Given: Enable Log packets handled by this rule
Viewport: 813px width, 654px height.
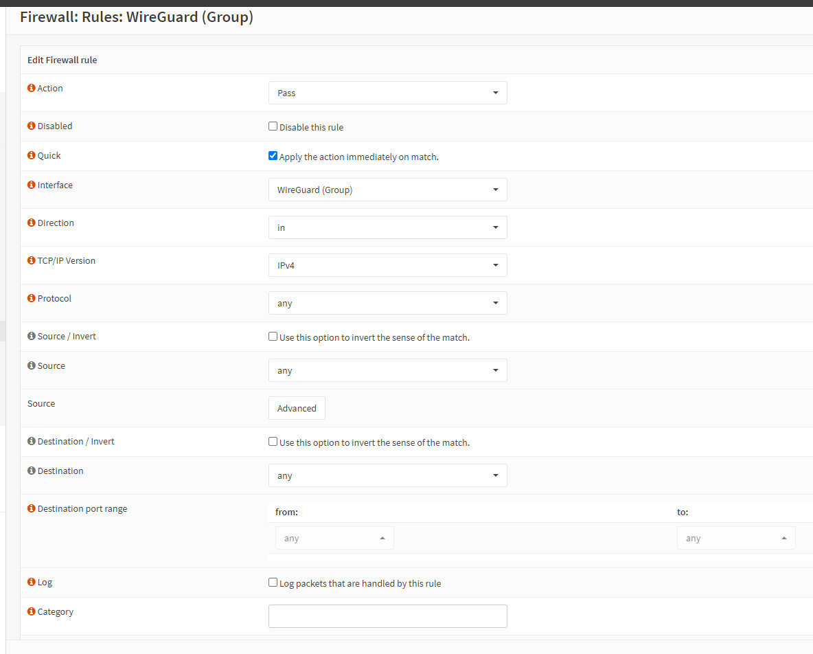Looking at the screenshot, I should coord(273,583).
